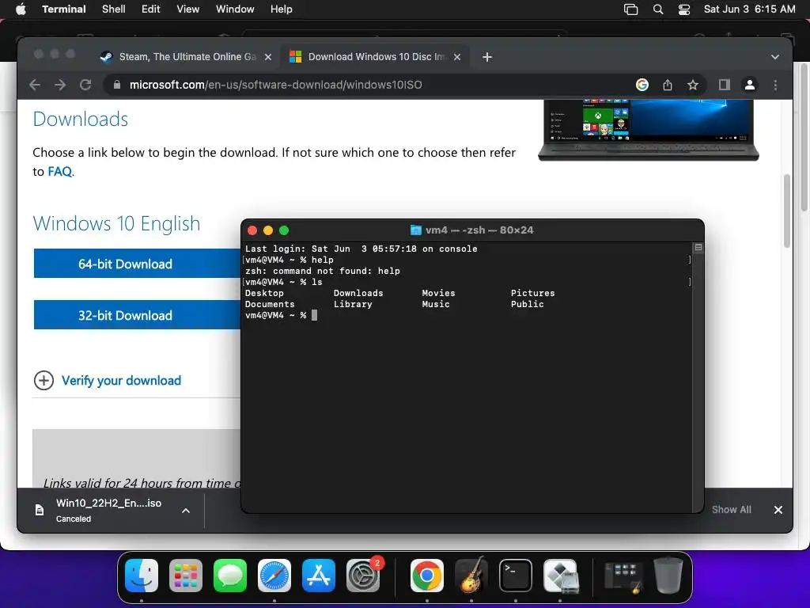Open Safari from the Dock
The image size is (810, 608).
tap(274, 576)
